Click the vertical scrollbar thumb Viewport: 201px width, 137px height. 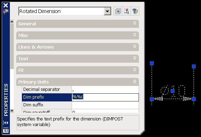click(x=12, y=46)
